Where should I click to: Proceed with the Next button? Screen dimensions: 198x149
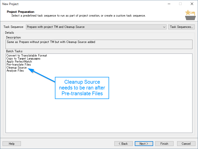pos(144,143)
